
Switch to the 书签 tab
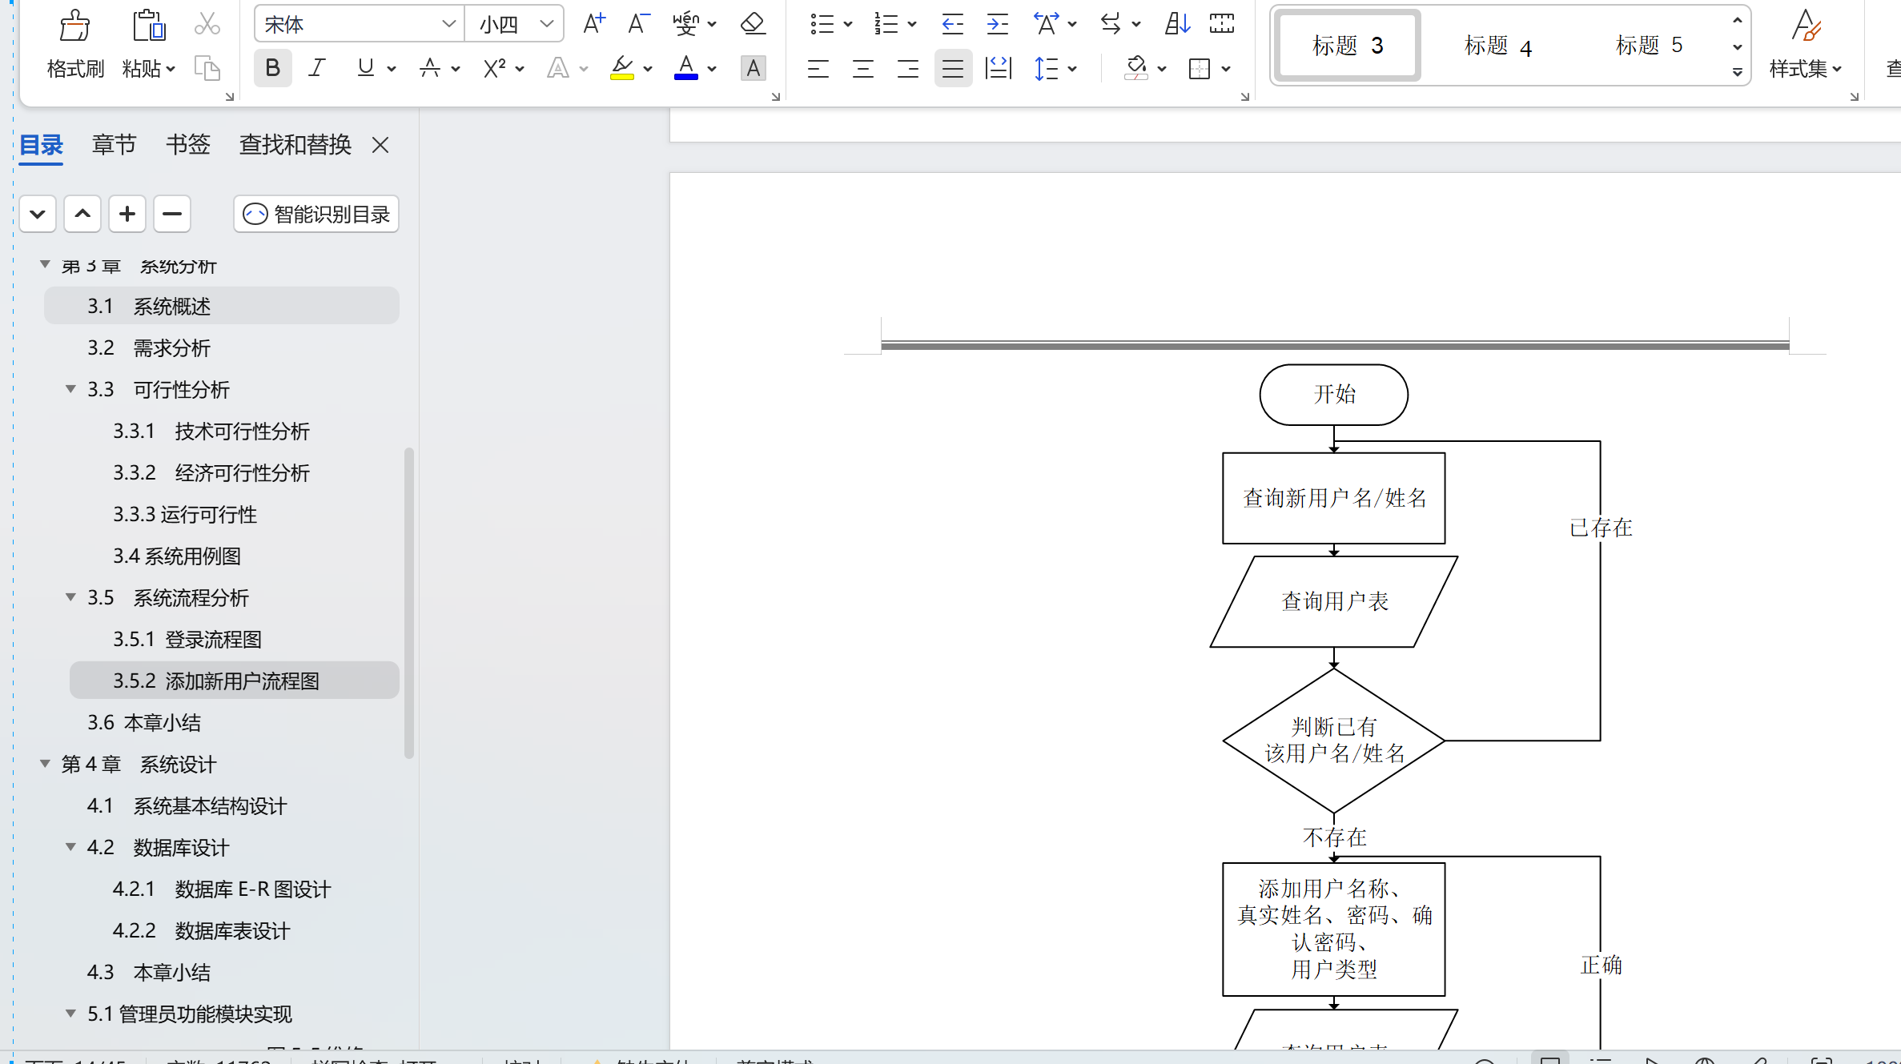pos(187,145)
